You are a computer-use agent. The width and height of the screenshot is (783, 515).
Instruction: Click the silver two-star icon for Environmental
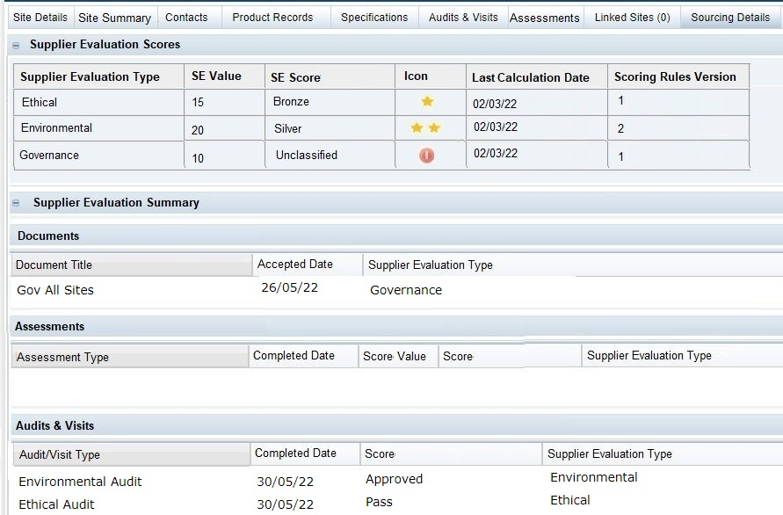428,127
